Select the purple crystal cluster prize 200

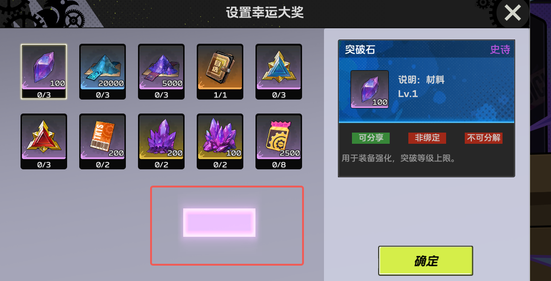tap(161, 141)
